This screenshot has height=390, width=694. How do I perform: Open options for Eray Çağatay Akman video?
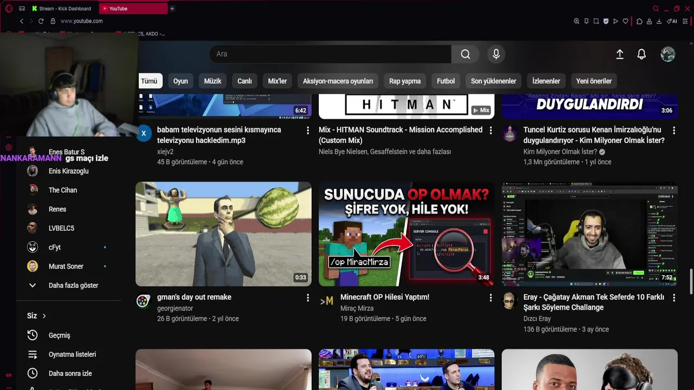(674, 298)
